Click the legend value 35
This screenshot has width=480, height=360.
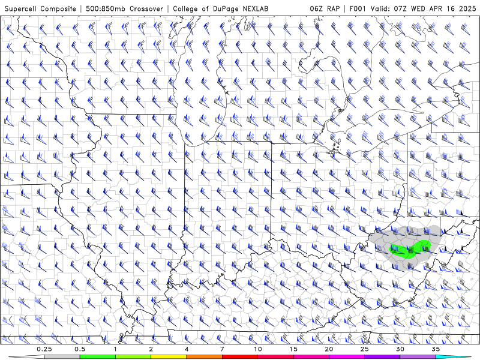(x=436, y=349)
